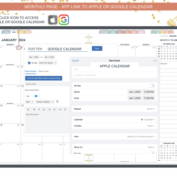Click calendar link icon in January 8 cell

[x=18, y=67]
